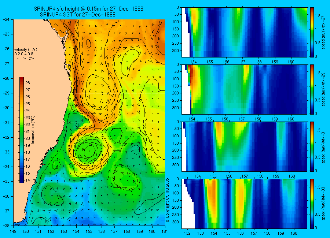Click the 'velocity (m/s)' legend label
The image size is (330, 238).
point(26,50)
